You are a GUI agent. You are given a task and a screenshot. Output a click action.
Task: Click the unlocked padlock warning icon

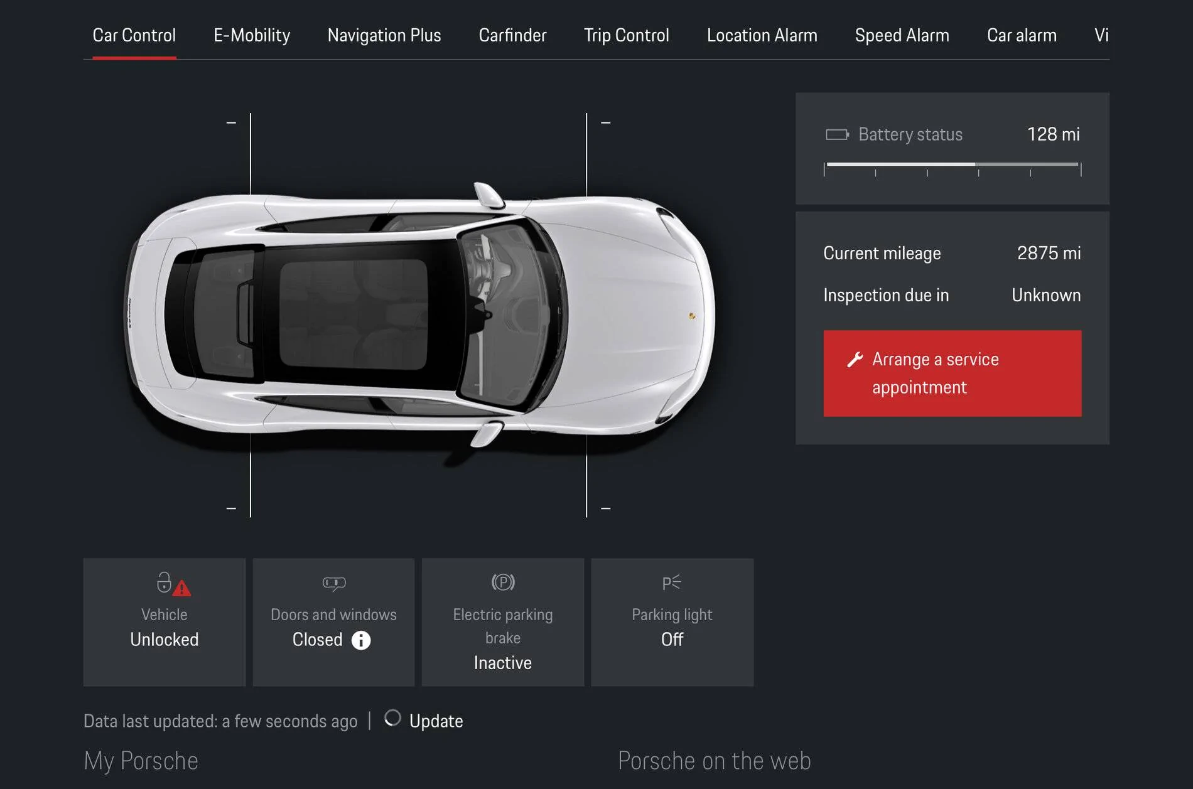tap(173, 584)
